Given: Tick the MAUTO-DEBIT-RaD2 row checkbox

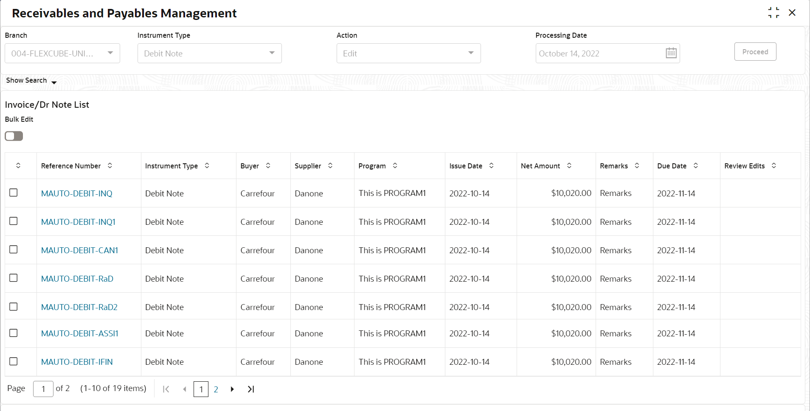Looking at the screenshot, I should click(14, 306).
